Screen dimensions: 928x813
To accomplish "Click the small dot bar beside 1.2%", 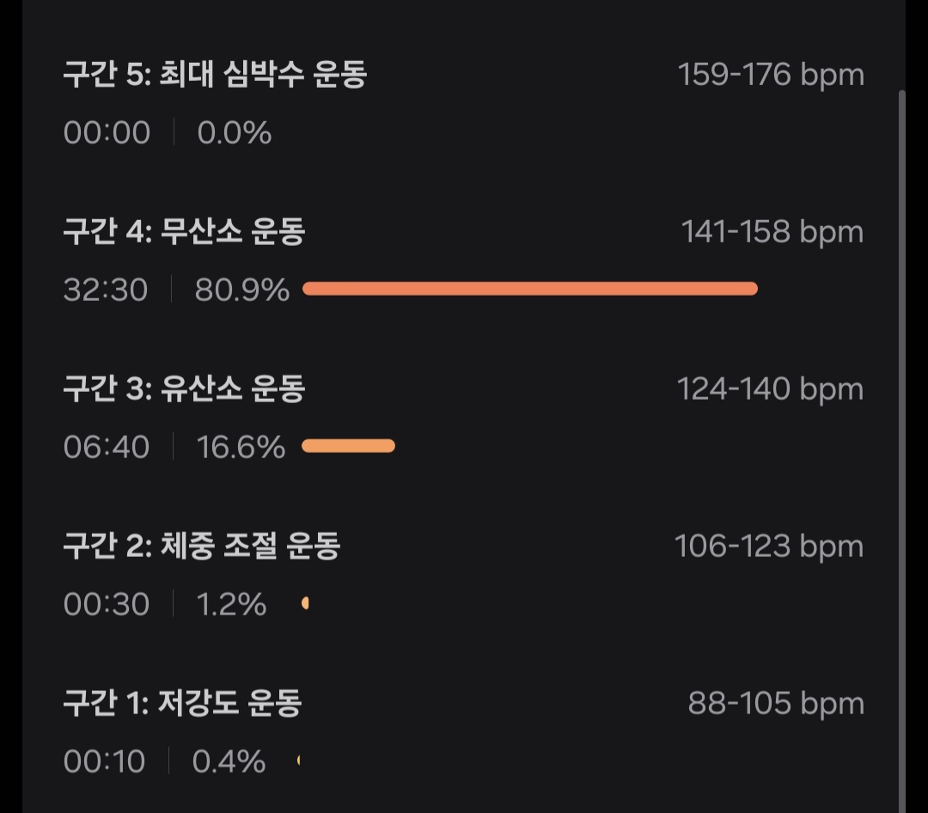I will tap(305, 604).
